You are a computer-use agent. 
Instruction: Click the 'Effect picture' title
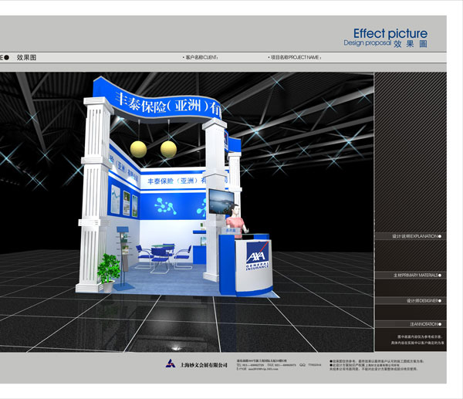(390, 33)
